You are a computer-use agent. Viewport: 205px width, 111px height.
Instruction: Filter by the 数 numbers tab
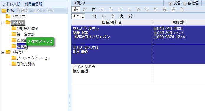[173, 9]
